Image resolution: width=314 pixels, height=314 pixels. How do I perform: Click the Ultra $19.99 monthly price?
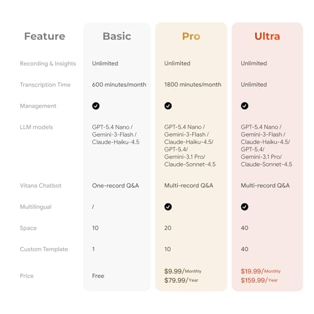tap(261, 271)
